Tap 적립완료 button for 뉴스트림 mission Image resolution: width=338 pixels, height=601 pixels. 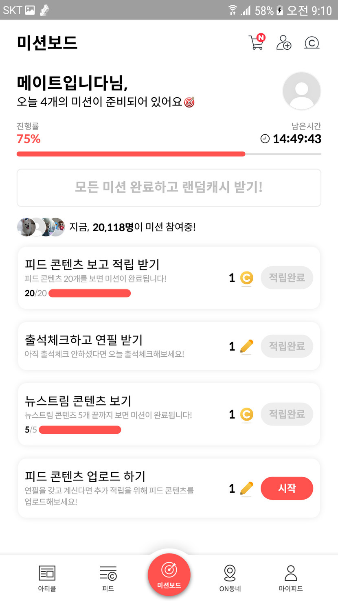coord(287,414)
